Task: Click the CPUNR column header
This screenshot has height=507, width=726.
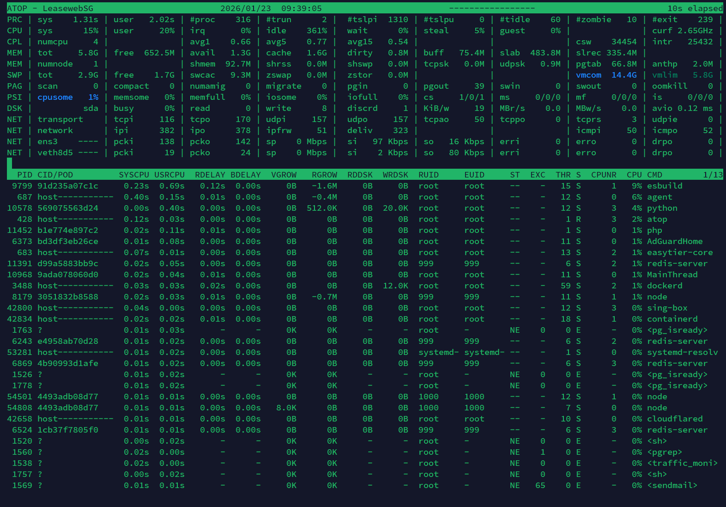Action: pyautogui.click(x=604, y=175)
